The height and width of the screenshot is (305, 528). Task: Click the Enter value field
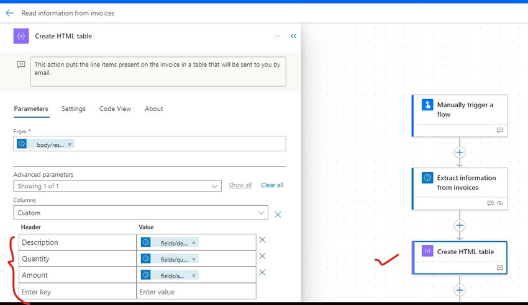pos(196,291)
